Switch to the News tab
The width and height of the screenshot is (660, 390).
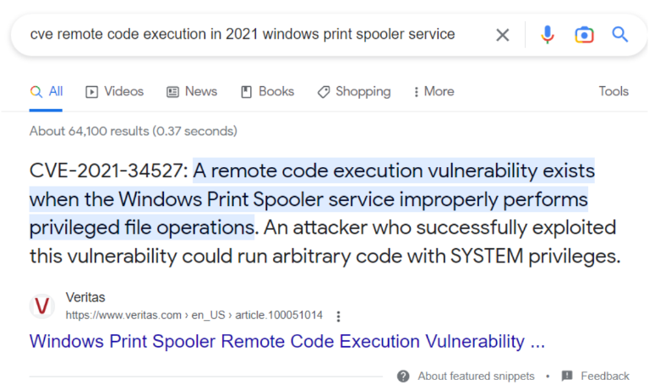pyautogui.click(x=191, y=91)
